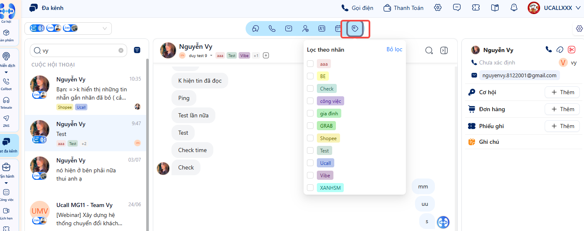584x231 pixels.
Task: Click the Gọi điện button
Action: (x=357, y=8)
